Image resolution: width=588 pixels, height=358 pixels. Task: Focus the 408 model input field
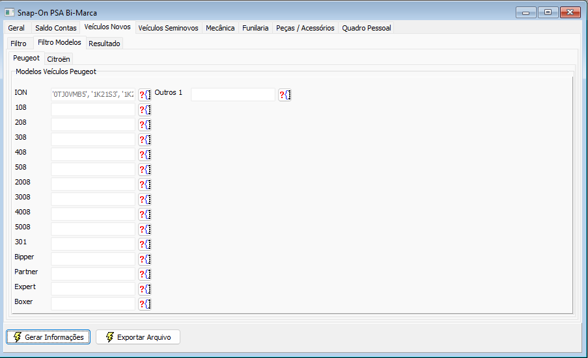click(x=93, y=155)
